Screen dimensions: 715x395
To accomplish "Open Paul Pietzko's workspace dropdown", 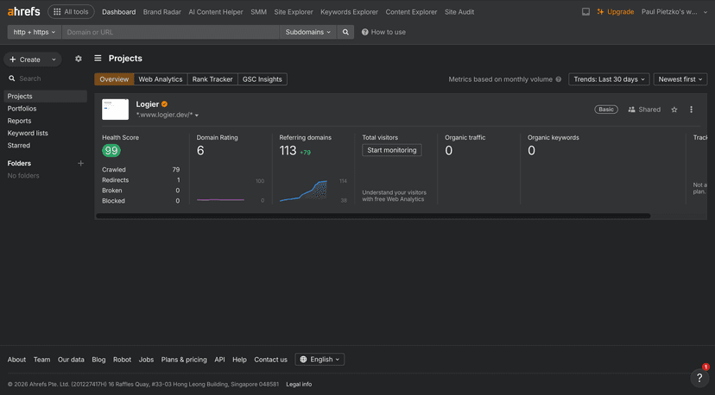I will tap(674, 12).
